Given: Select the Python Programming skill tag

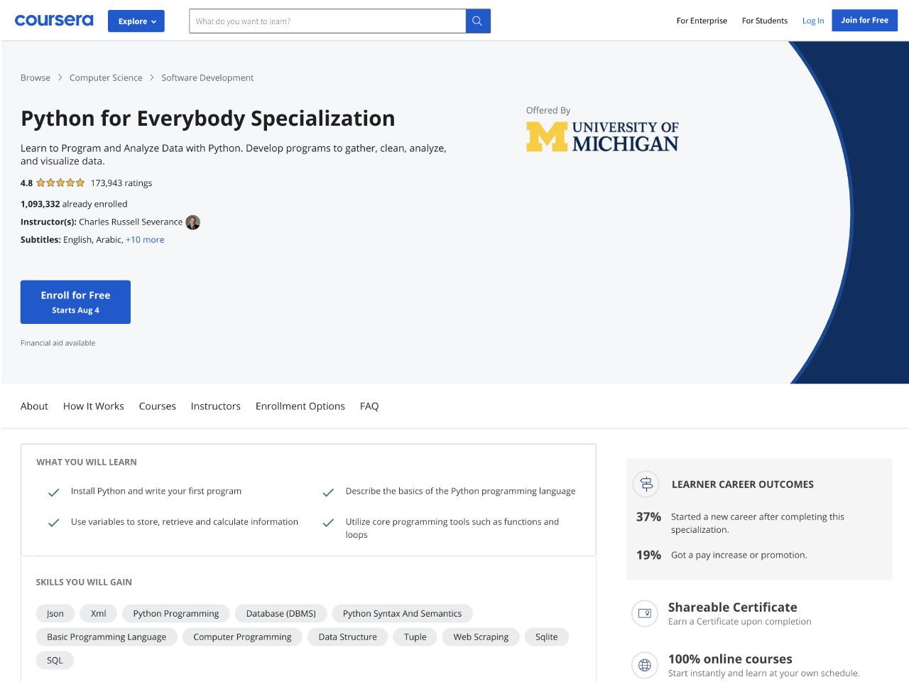Looking at the screenshot, I should coord(176,614).
